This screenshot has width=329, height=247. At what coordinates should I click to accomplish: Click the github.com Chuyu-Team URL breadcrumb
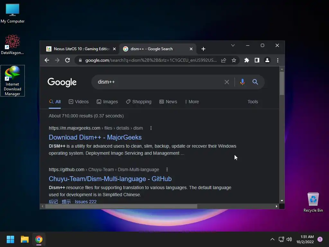tap(104, 169)
